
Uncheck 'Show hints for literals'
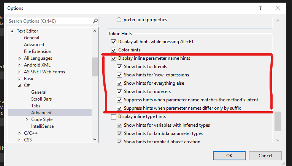119,67
